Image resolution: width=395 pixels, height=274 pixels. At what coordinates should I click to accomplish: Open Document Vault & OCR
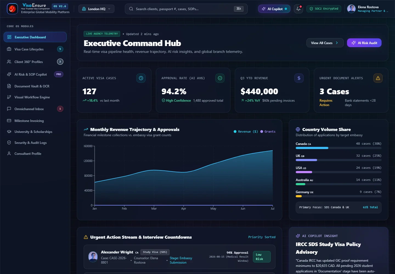tap(35, 86)
